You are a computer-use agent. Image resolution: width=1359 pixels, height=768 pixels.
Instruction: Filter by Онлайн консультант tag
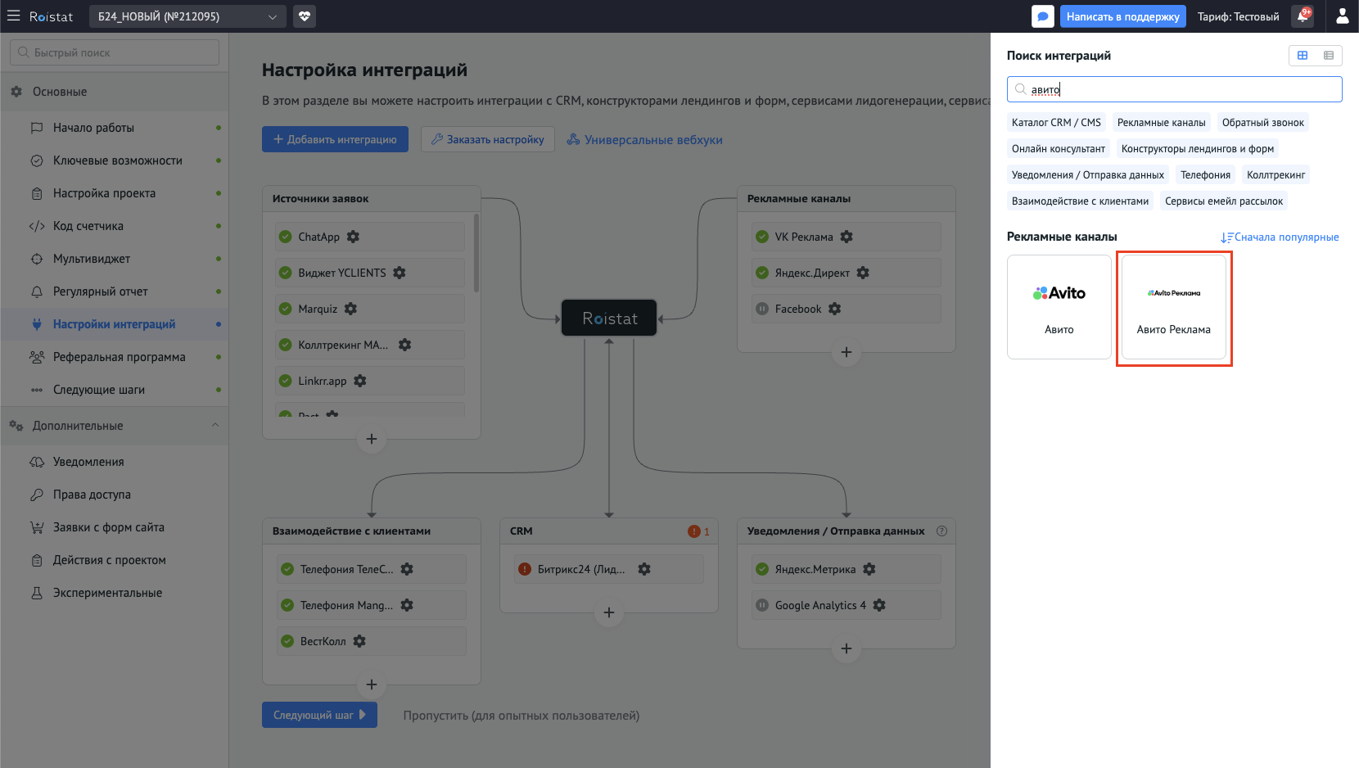coord(1059,149)
